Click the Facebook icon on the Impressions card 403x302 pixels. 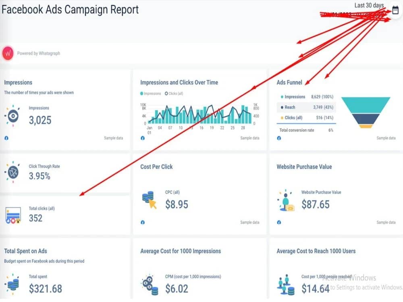pos(6,138)
